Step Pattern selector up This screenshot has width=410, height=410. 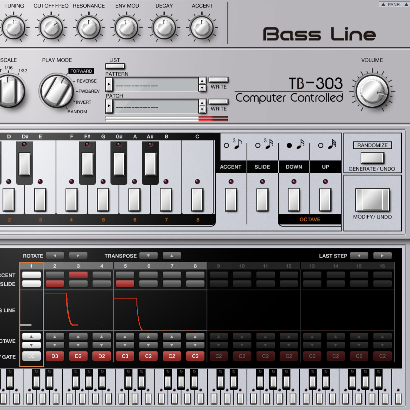click(202, 81)
